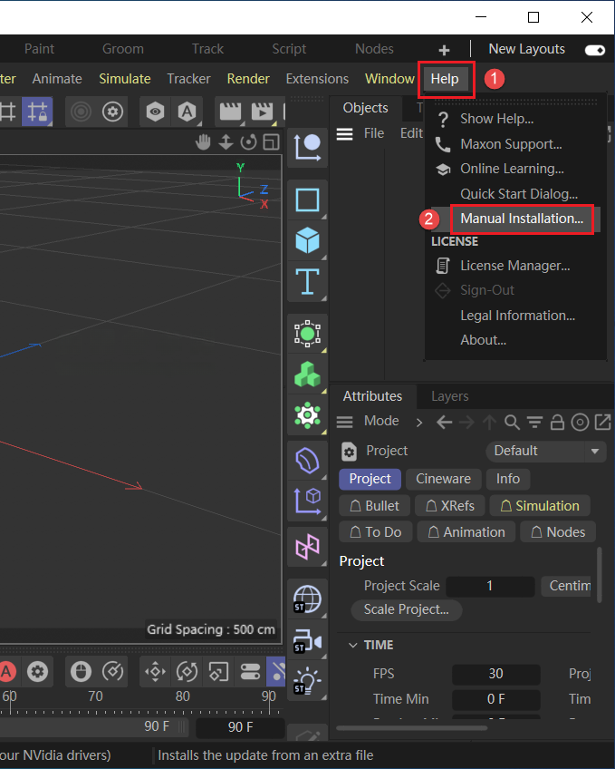Screen dimensions: 615x769
Task: Click the Auto Solo A icon
Action: pyautogui.click(x=187, y=112)
